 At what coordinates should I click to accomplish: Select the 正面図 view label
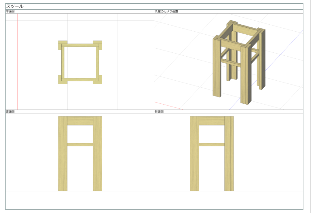coord(10,112)
